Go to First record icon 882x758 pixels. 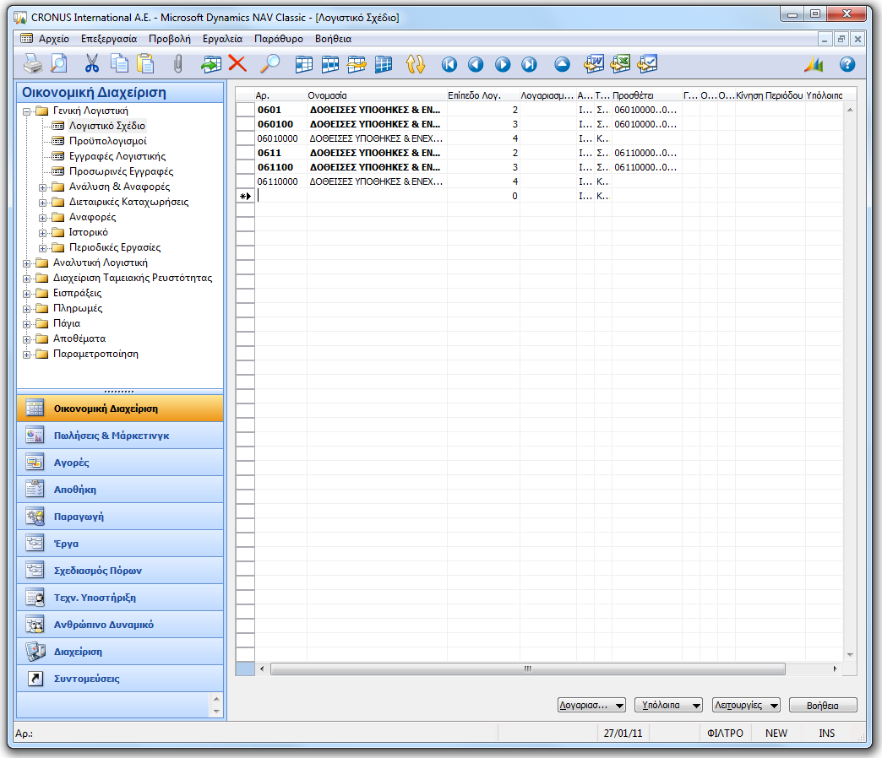(x=449, y=65)
